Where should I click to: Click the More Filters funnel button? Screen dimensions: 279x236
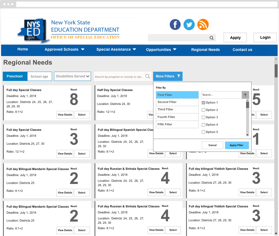pos(168,76)
